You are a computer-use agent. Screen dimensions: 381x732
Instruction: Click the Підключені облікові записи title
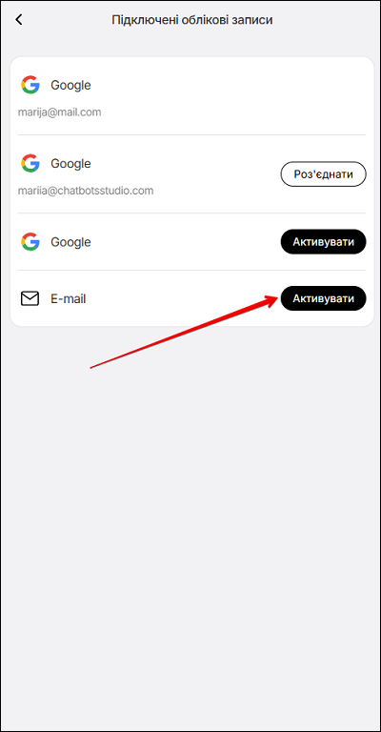coord(192,20)
